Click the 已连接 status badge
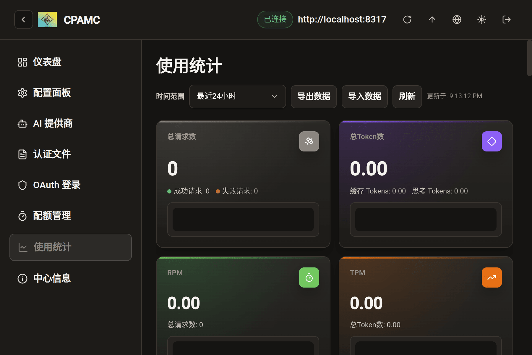The width and height of the screenshot is (532, 355). tap(275, 20)
